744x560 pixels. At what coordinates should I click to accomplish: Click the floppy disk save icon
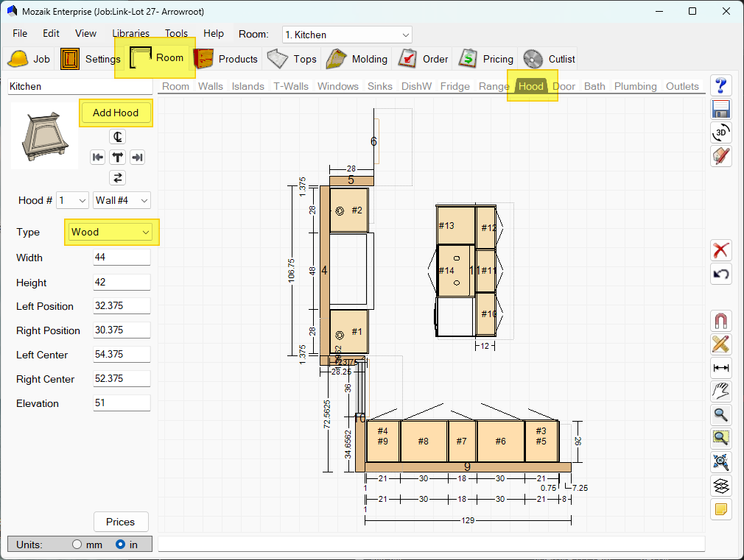721,109
